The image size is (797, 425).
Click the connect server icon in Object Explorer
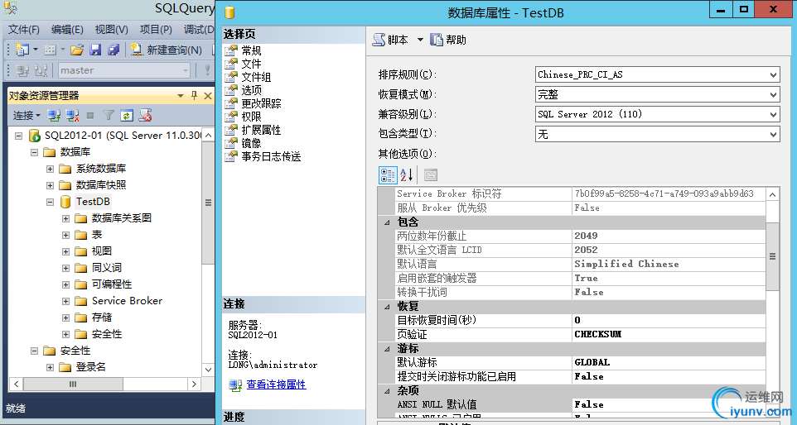pos(55,116)
